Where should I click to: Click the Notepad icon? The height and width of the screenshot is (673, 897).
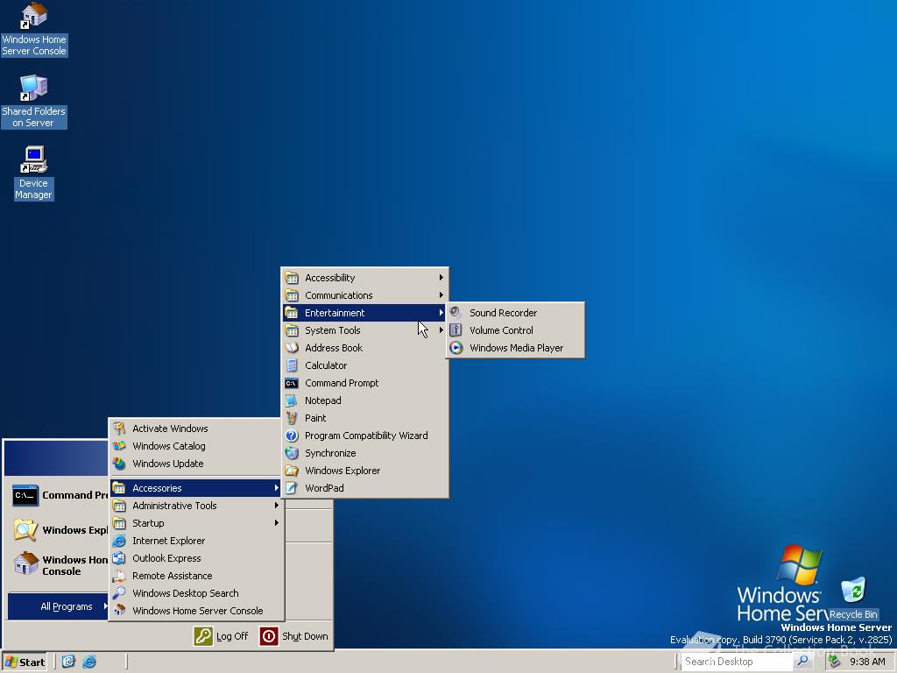(x=292, y=400)
